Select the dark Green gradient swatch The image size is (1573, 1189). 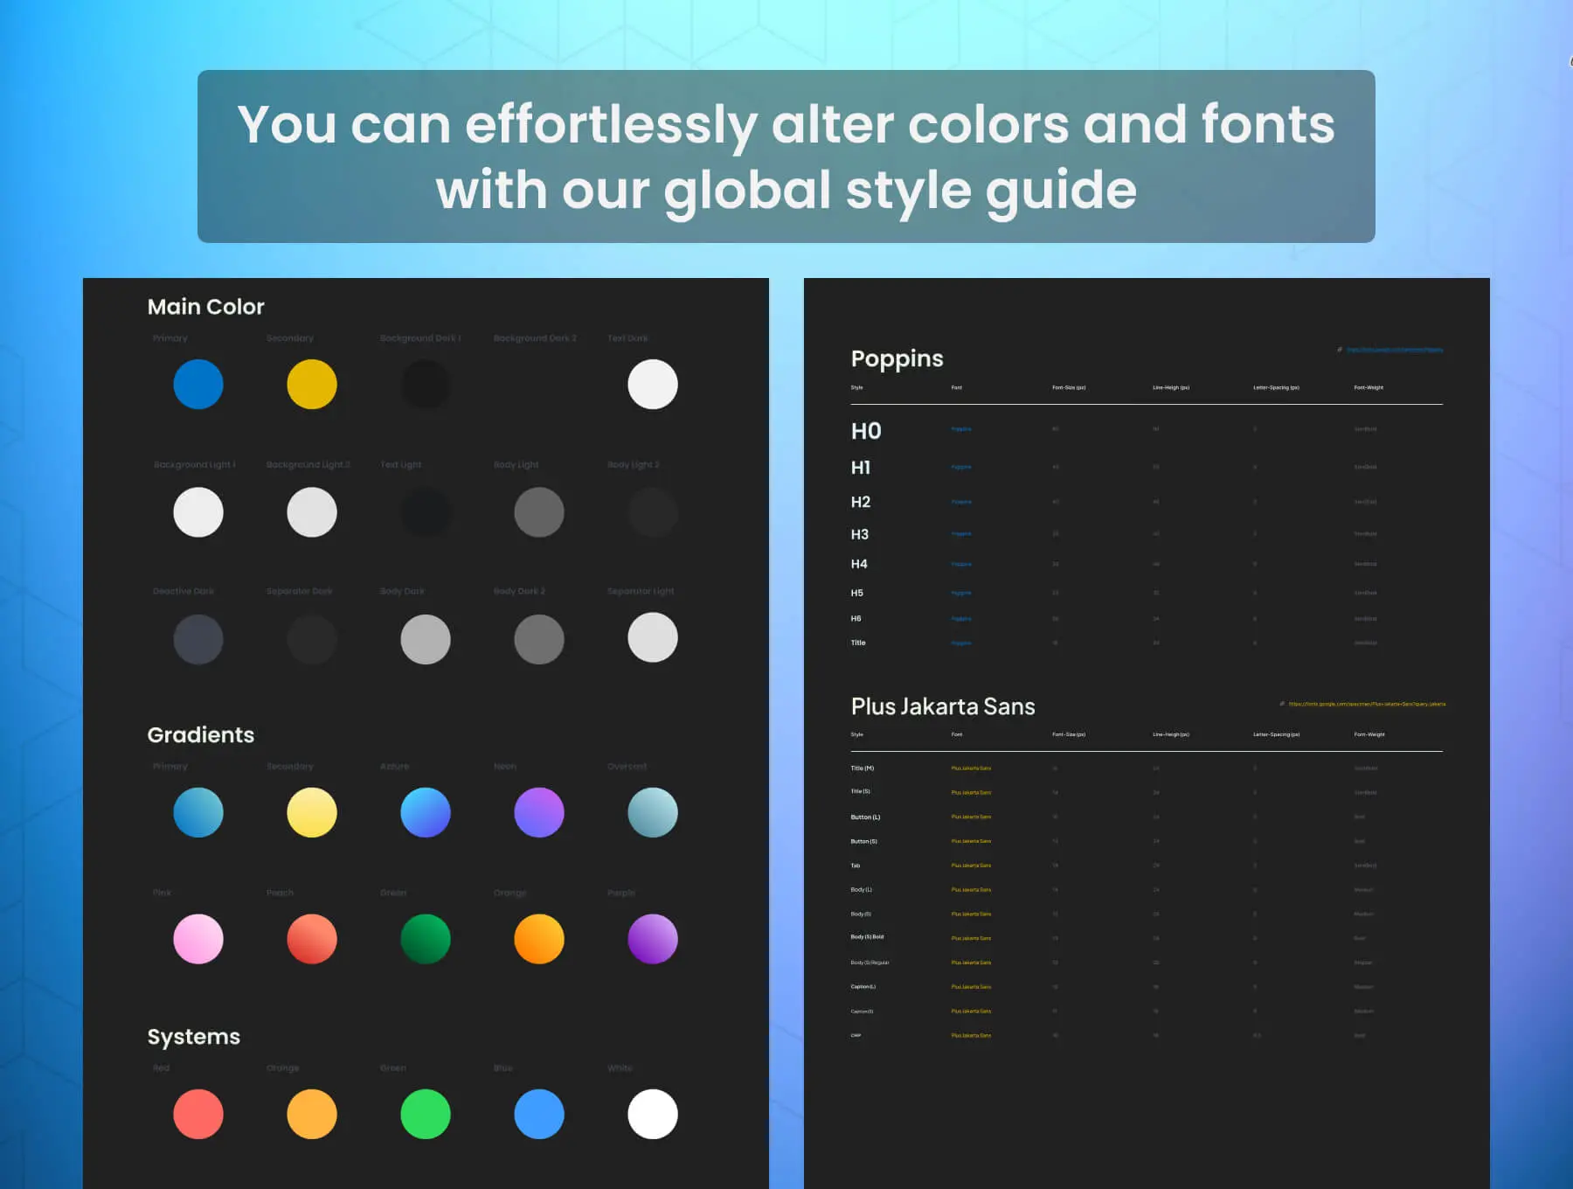[426, 940]
